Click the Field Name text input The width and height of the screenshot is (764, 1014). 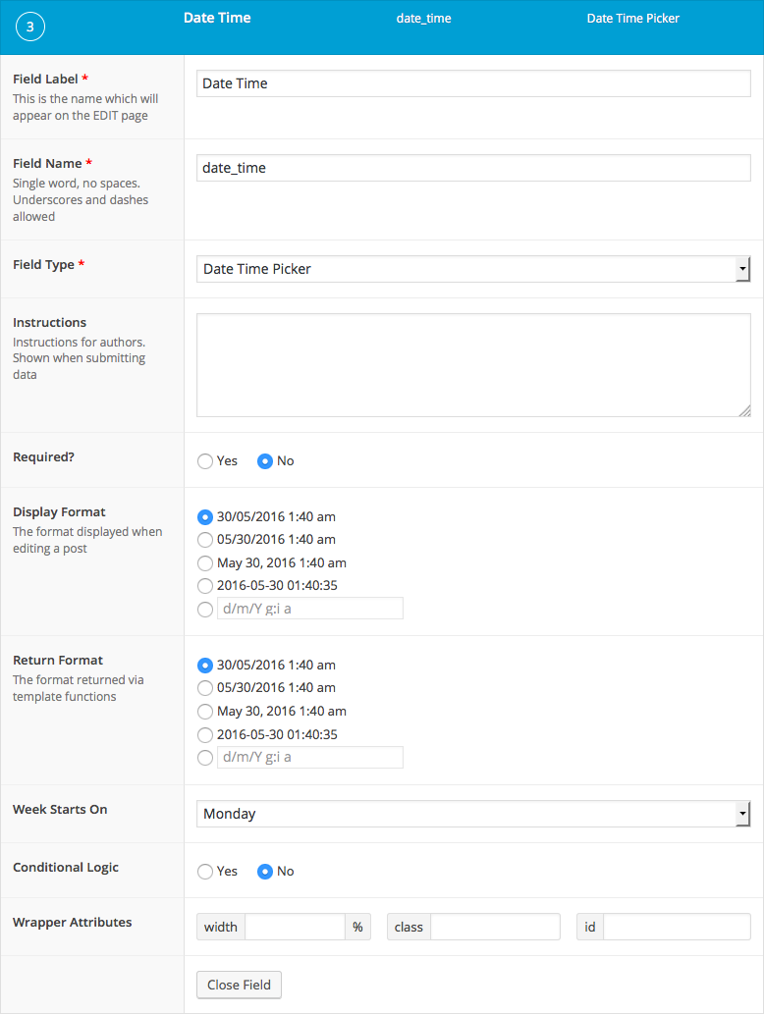pyautogui.click(x=473, y=168)
